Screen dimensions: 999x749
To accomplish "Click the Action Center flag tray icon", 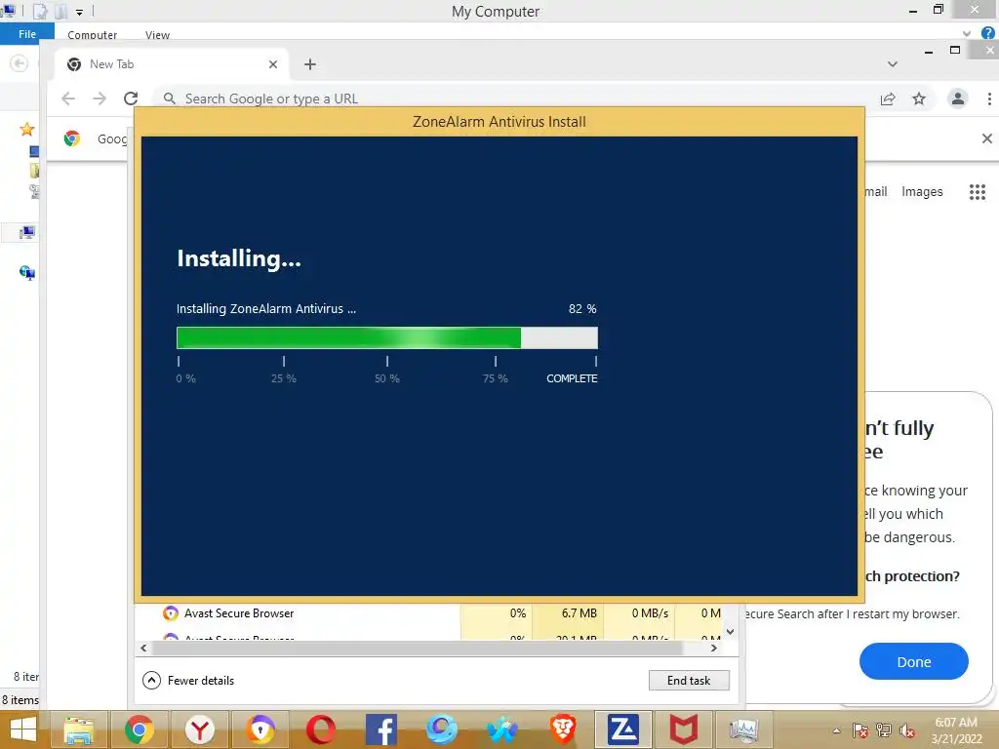I will click(860, 729).
